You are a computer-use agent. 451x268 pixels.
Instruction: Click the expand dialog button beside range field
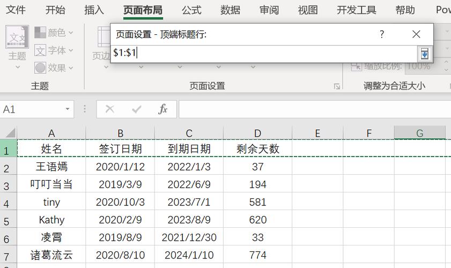coord(425,54)
